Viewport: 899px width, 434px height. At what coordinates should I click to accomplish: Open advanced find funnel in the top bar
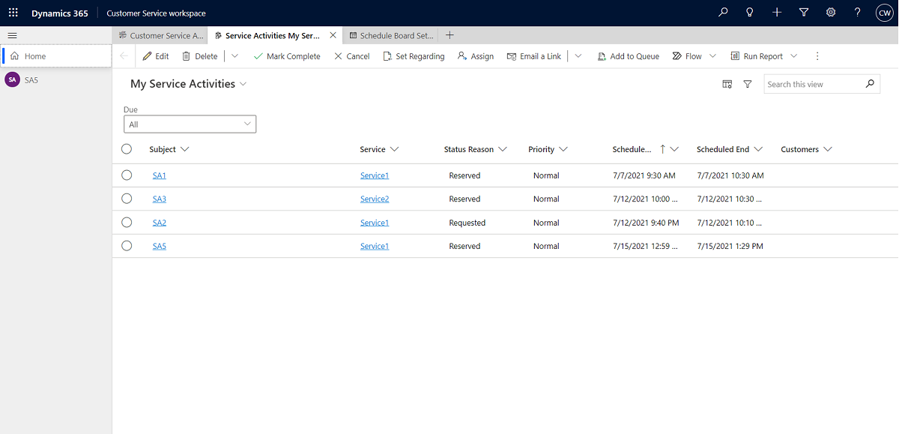point(804,13)
